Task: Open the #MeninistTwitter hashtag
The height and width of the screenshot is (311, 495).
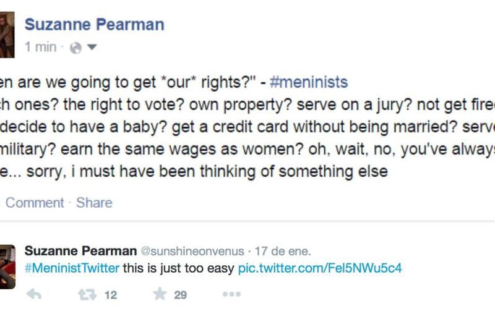Action: pos(72,268)
